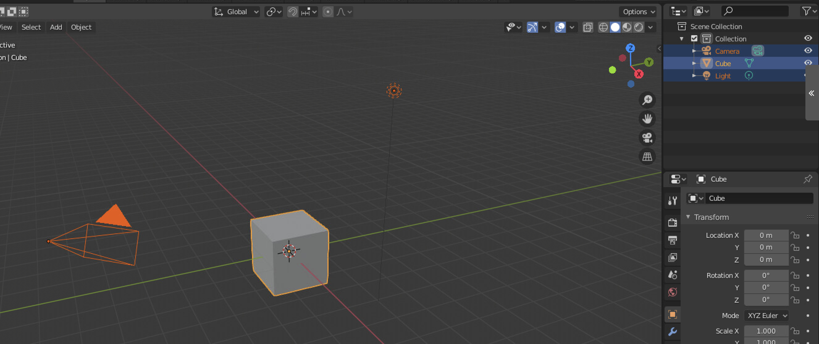
Task: Click Scale X value field
Action: click(766, 331)
